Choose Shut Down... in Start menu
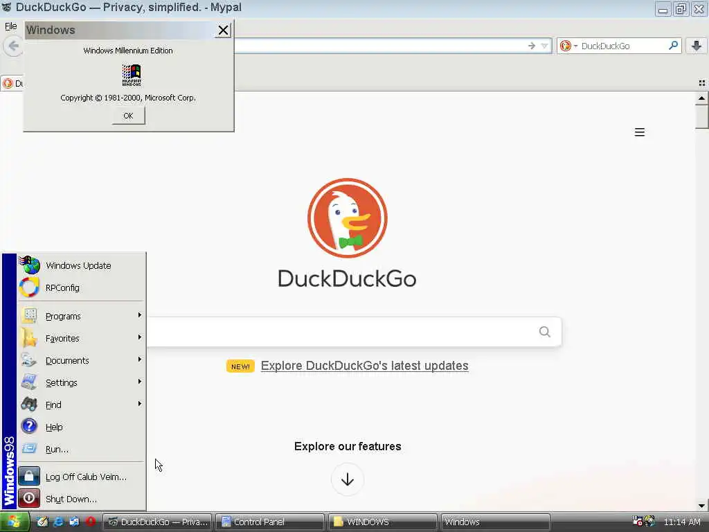 pyautogui.click(x=82, y=499)
